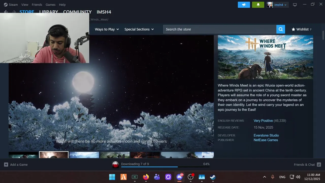Select the blue sky landscape thumbnail
This screenshot has height=183, width=325.
[x=84, y=155]
